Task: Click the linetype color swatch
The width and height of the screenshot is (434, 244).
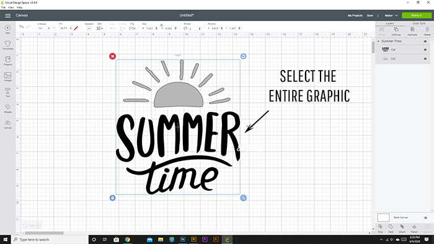Action: click(55, 28)
